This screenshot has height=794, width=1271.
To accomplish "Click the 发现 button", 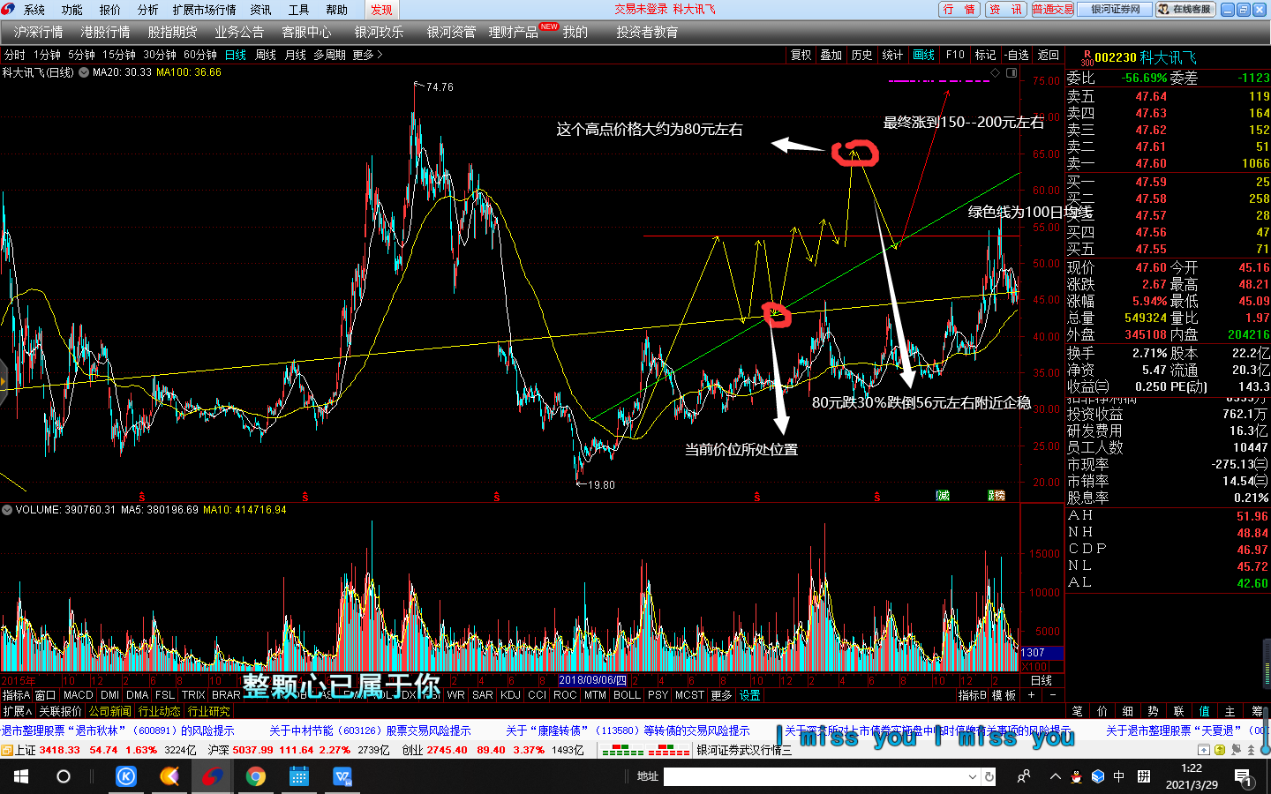I will pyautogui.click(x=381, y=10).
